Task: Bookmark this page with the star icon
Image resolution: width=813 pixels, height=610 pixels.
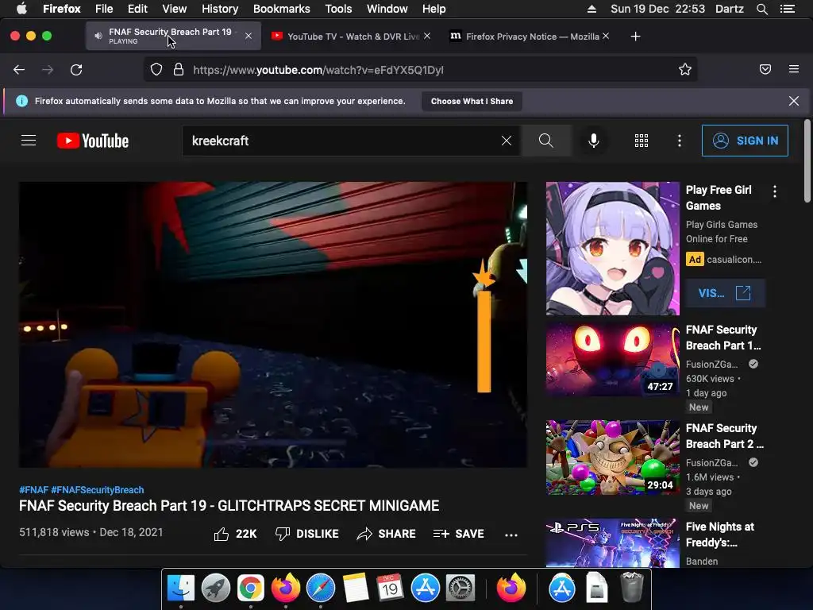Action: pyautogui.click(x=685, y=70)
